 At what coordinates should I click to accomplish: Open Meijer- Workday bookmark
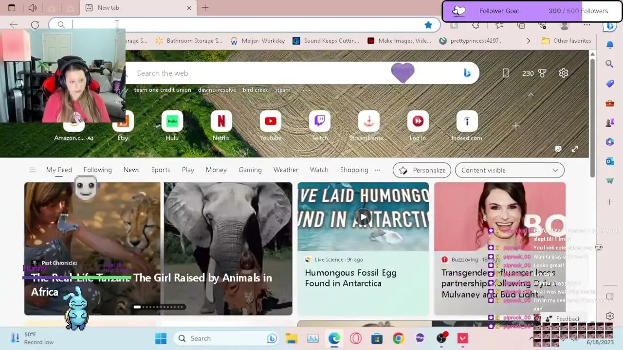coord(257,41)
